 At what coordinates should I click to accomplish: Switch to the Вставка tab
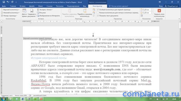click(x=23, y=6)
